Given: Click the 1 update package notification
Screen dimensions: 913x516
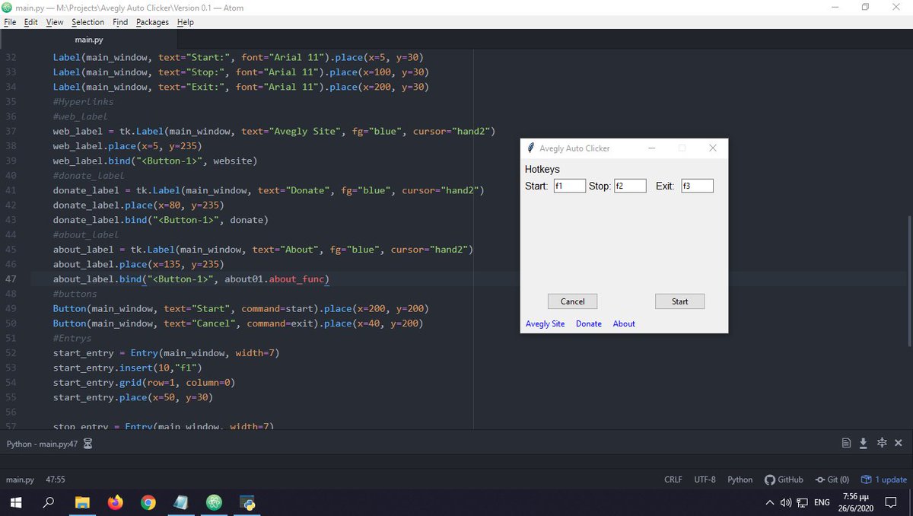Looking at the screenshot, I should click(x=884, y=479).
